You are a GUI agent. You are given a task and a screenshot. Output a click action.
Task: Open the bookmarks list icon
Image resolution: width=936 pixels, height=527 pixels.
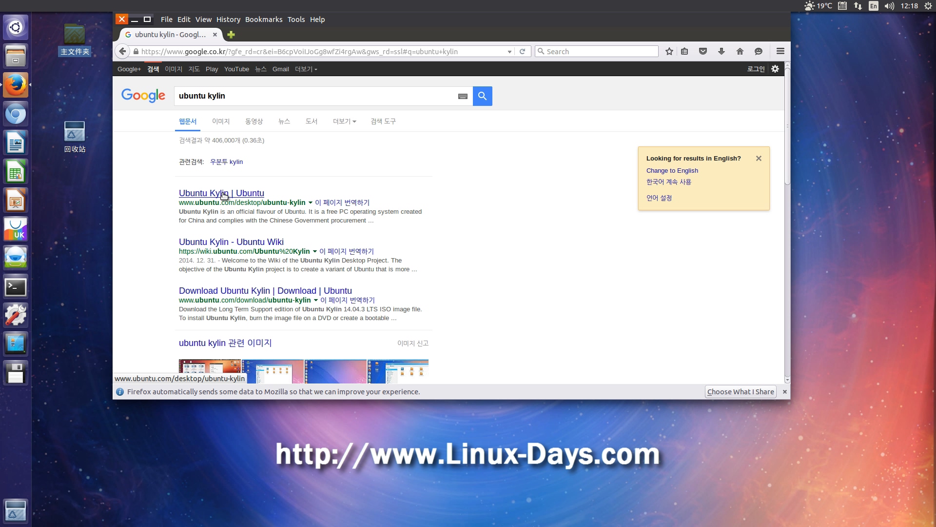[x=684, y=51]
